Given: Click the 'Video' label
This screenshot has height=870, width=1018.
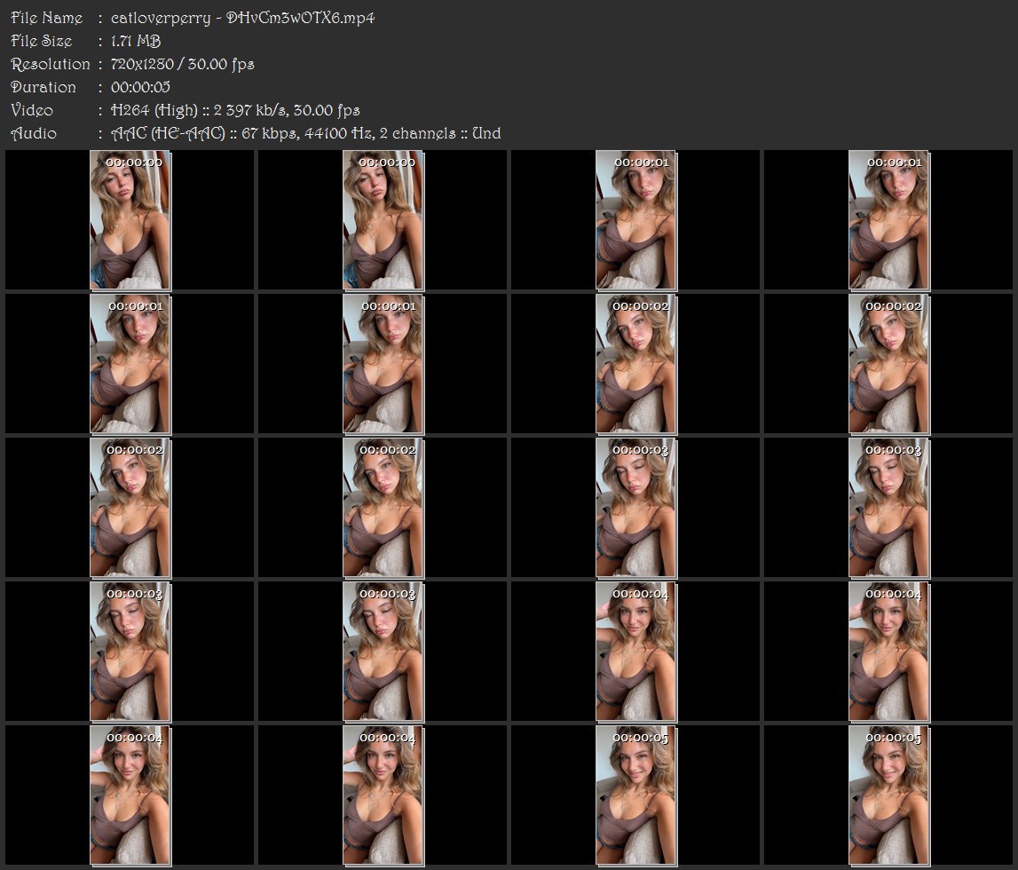Looking at the screenshot, I should tap(32, 110).
